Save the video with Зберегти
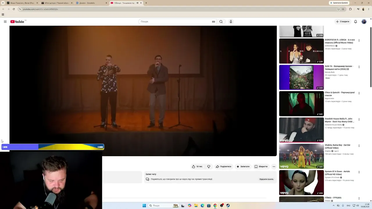 (261, 167)
